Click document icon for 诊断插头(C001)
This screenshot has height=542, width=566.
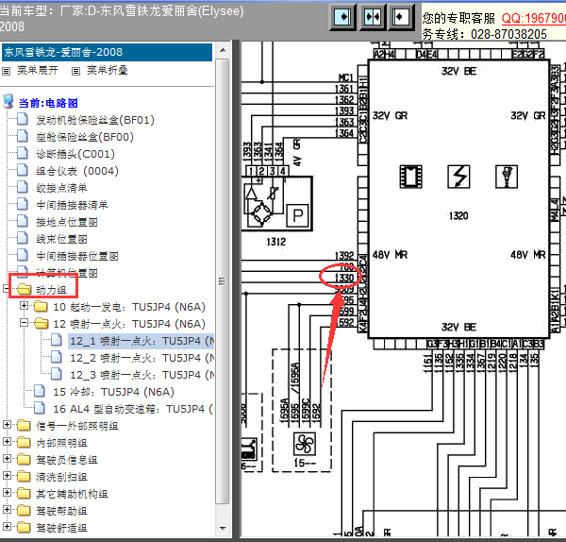(x=23, y=153)
